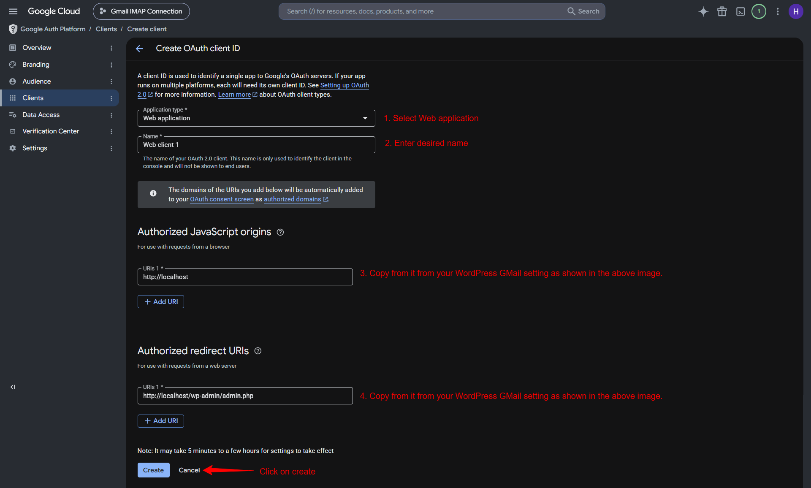Click 'For use with requests from a web server'

coord(187,366)
